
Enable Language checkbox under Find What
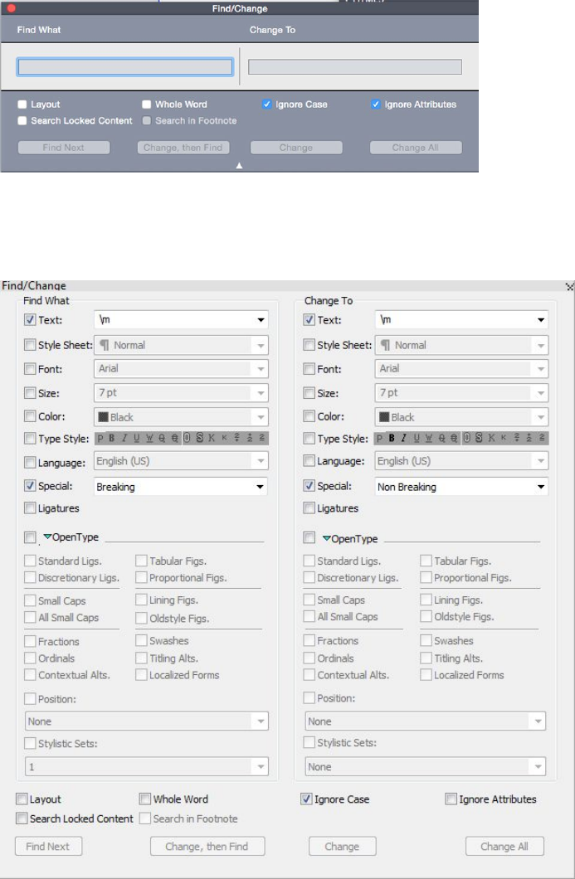pos(31,463)
